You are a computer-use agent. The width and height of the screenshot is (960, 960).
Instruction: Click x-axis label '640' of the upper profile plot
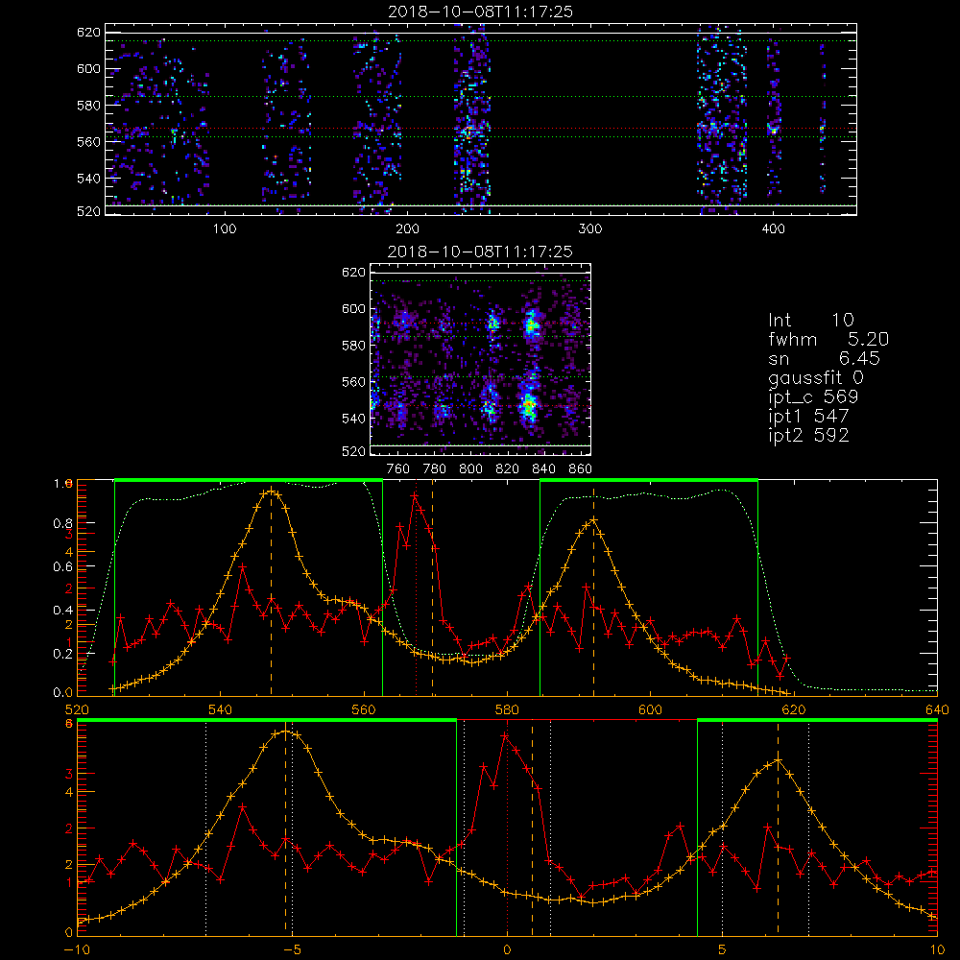937,710
